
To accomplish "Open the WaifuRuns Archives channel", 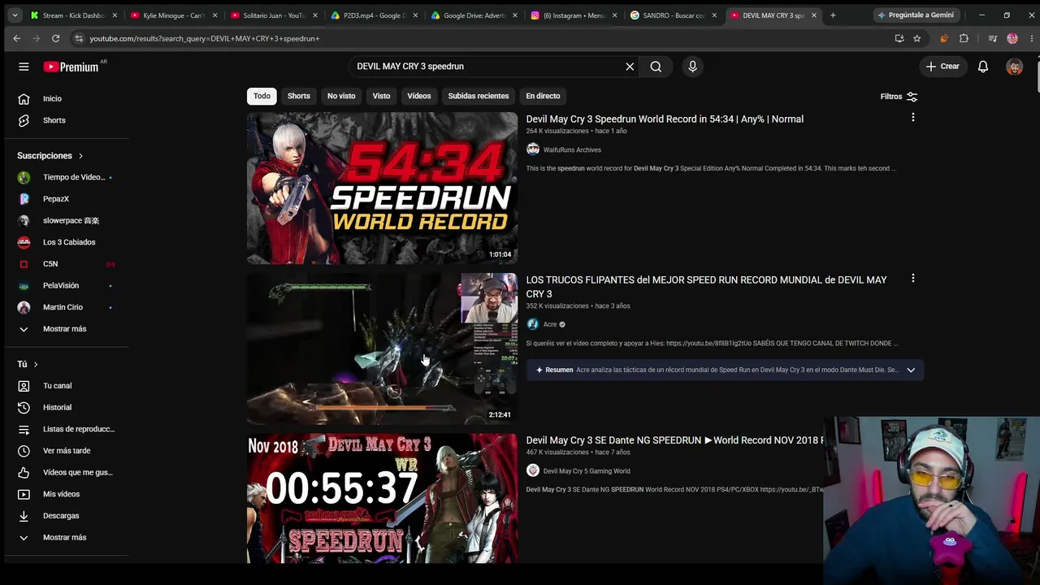I will pos(572,149).
